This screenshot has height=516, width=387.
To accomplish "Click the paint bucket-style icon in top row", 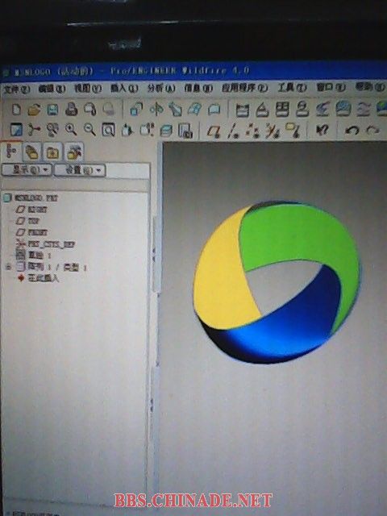I will [176, 110].
